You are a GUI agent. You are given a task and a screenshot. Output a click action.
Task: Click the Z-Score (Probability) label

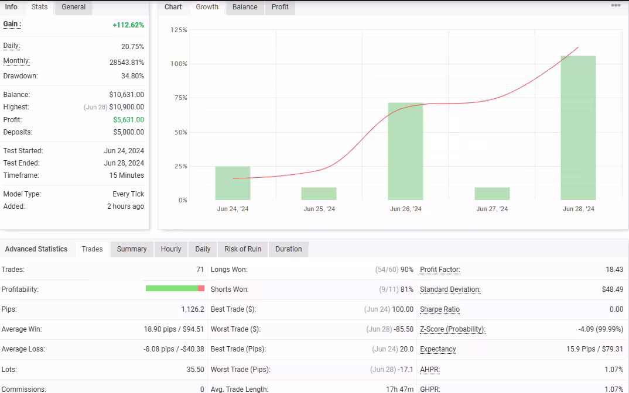(x=453, y=329)
